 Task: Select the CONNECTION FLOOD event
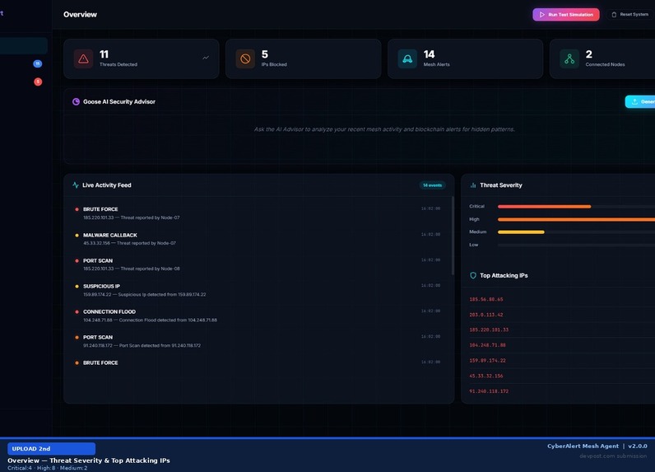[x=258, y=315]
